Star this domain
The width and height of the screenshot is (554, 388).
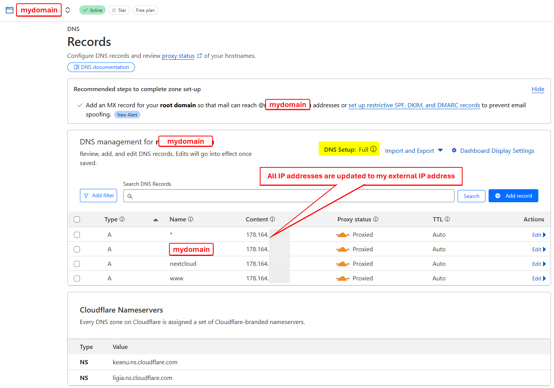tap(119, 10)
